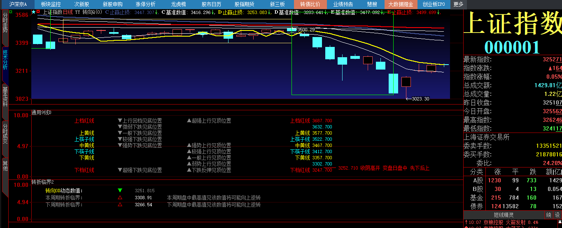Click the 日线 period selector in chart header

[68, 12]
